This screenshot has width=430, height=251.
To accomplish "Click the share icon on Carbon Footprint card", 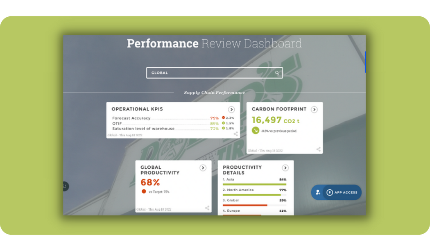I will [318, 149].
